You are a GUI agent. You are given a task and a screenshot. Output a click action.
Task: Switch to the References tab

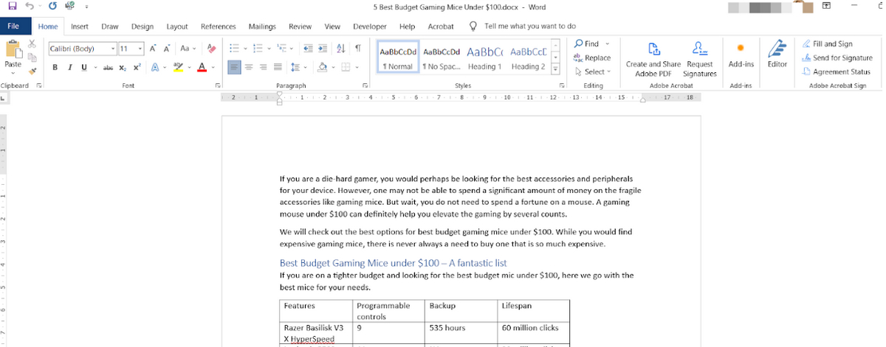219,27
